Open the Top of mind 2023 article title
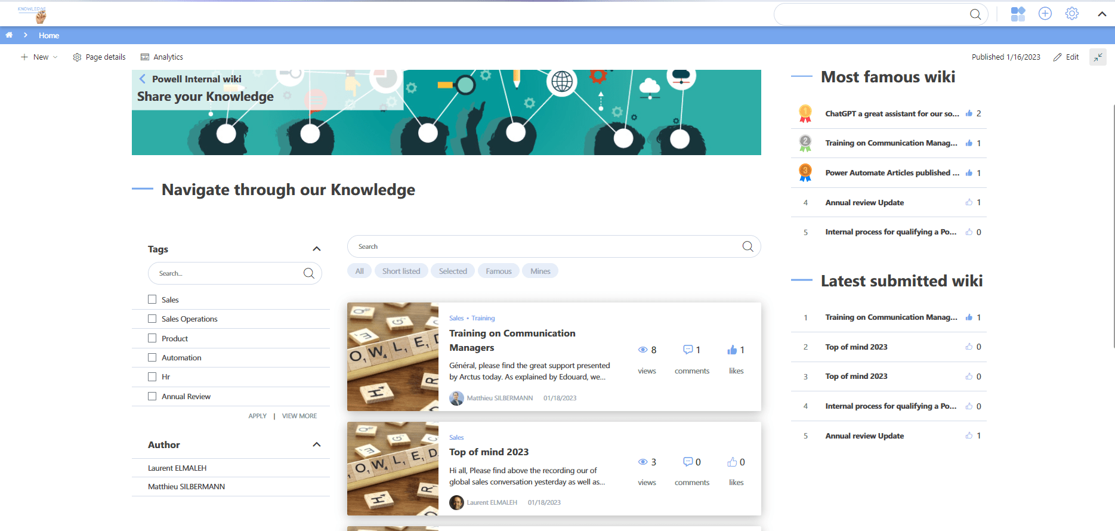Viewport: 1115px width, 531px height. click(489, 452)
